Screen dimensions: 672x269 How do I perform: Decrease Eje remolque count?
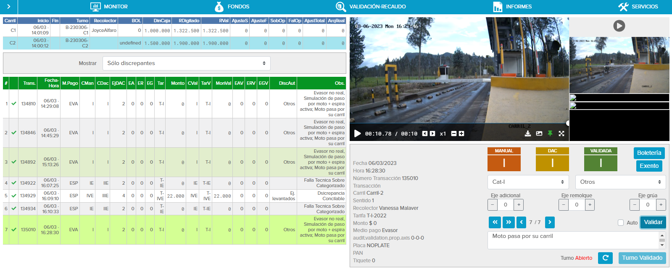[x=564, y=205]
